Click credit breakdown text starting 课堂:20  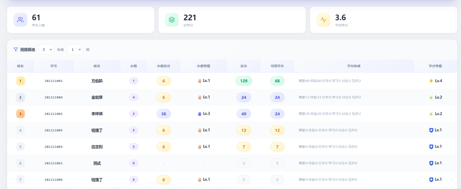pyautogui.click(x=330, y=114)
